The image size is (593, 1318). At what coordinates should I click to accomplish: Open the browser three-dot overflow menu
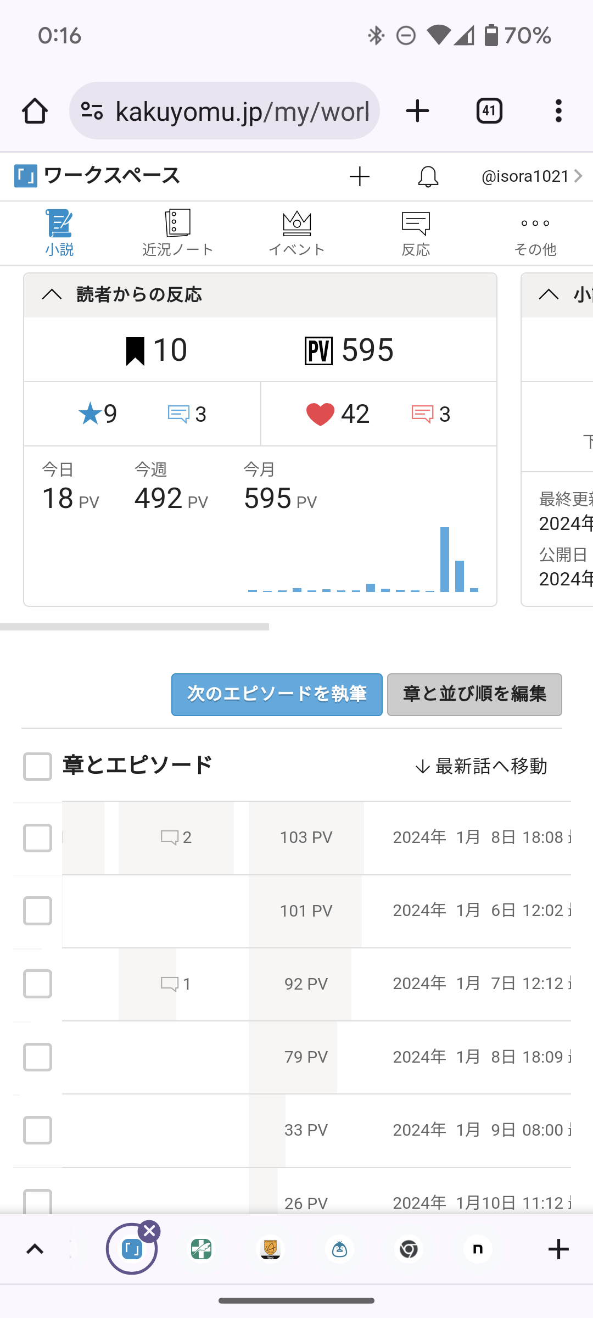pos(558,111)
